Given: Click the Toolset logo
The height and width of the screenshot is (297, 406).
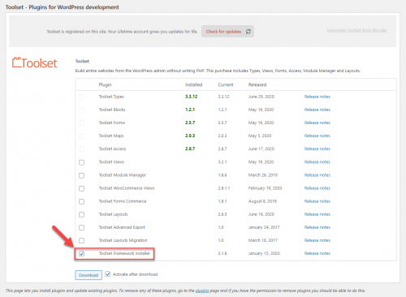Looking at the screenshot, I should tap(35, 62).
